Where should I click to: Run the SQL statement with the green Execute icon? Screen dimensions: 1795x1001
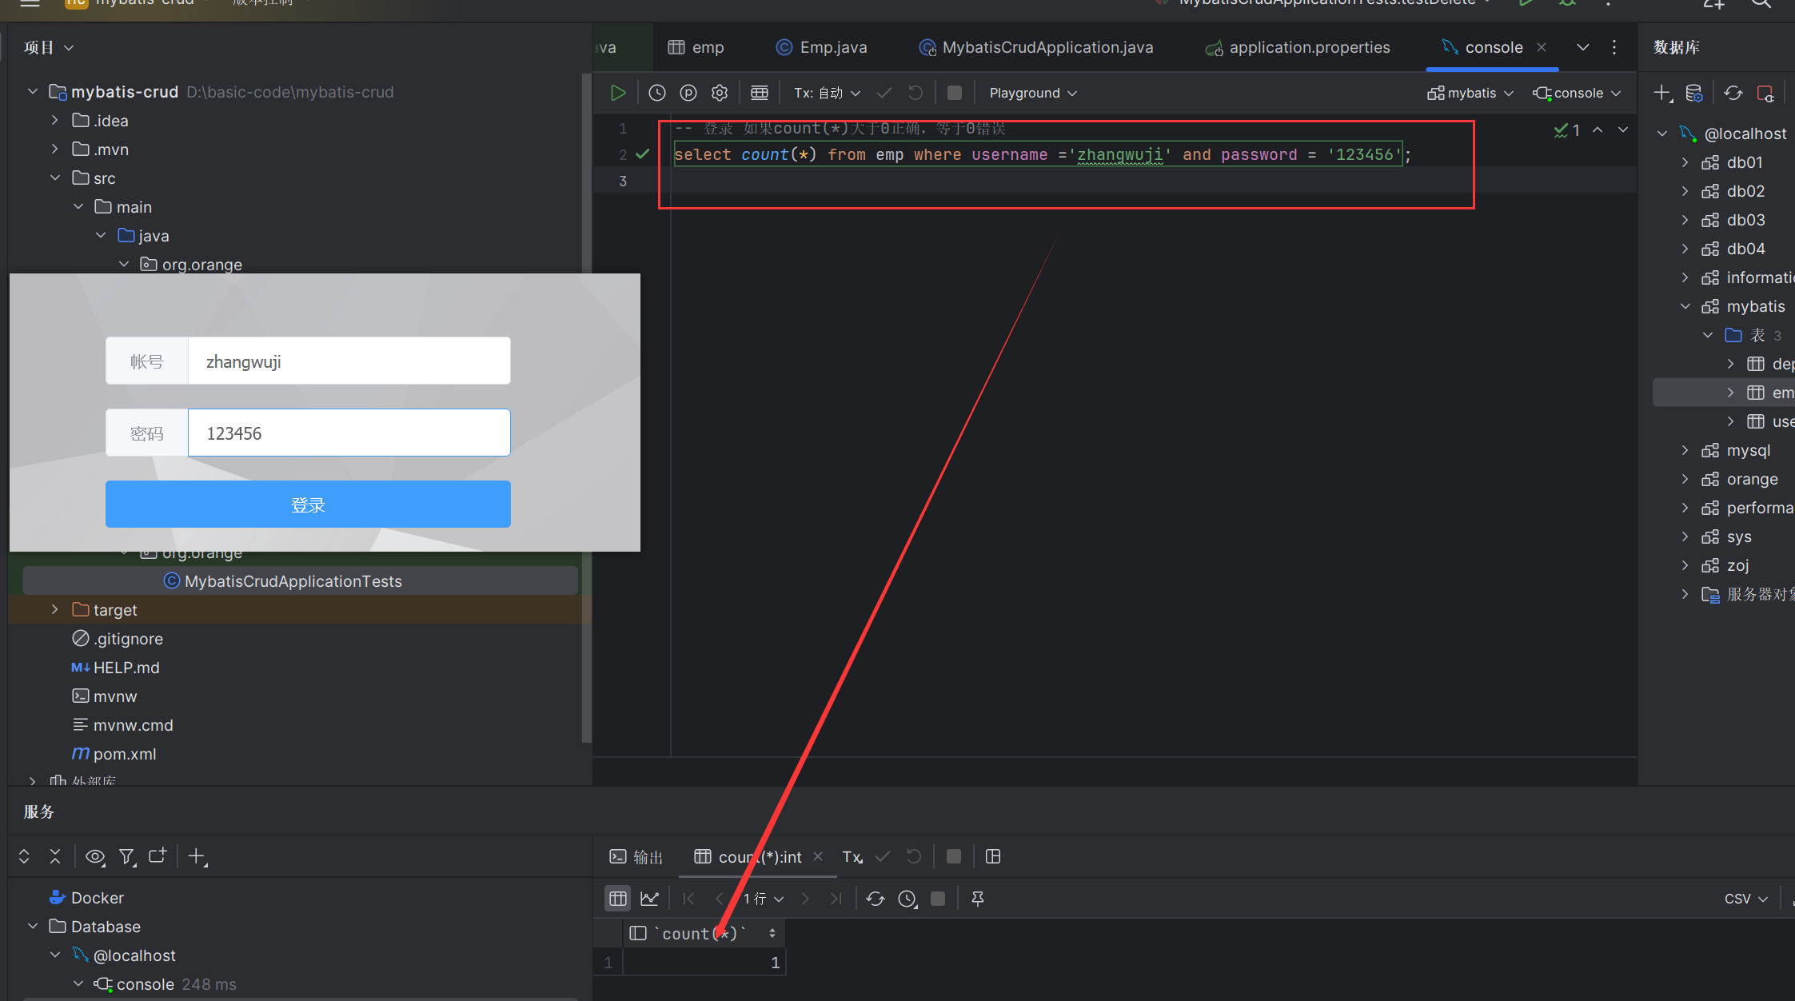click(x=617, y=93)
